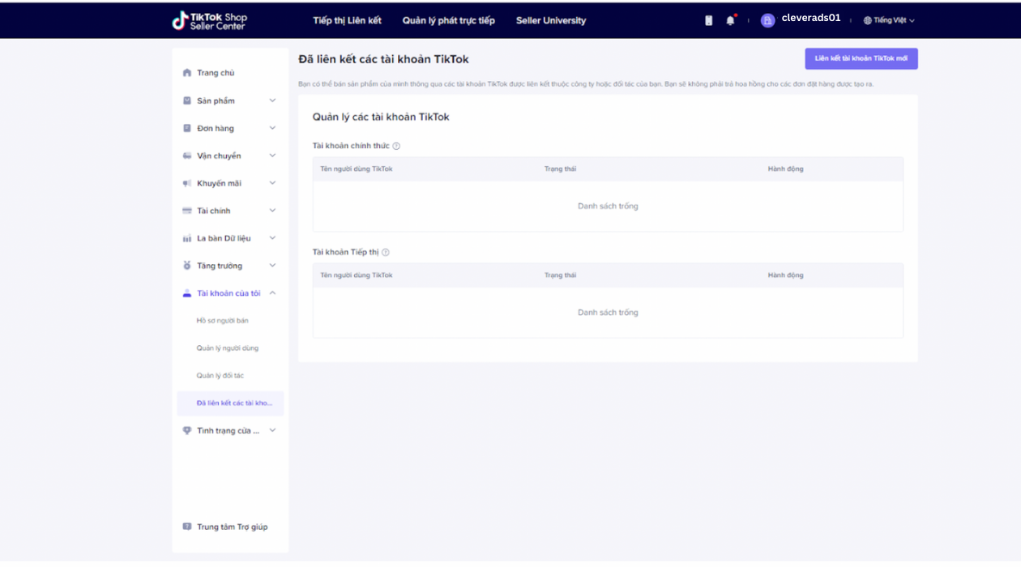Image resolution: width=1021 pixels, height=567 pixels.
Task: Click the Tài khoản Tiếp thị label
Action: point(345,252)
